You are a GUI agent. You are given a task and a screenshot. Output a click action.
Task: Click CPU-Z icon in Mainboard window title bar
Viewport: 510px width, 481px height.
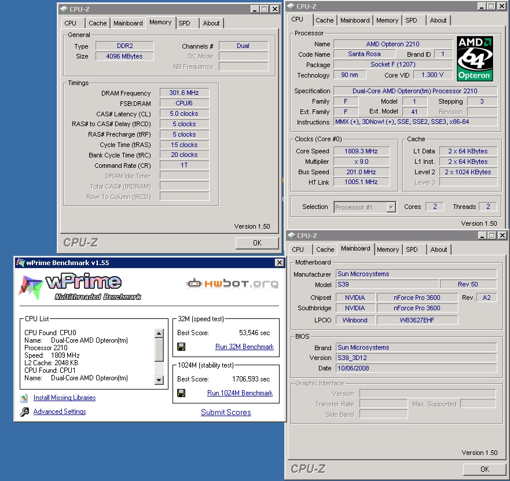click(291, 235)
